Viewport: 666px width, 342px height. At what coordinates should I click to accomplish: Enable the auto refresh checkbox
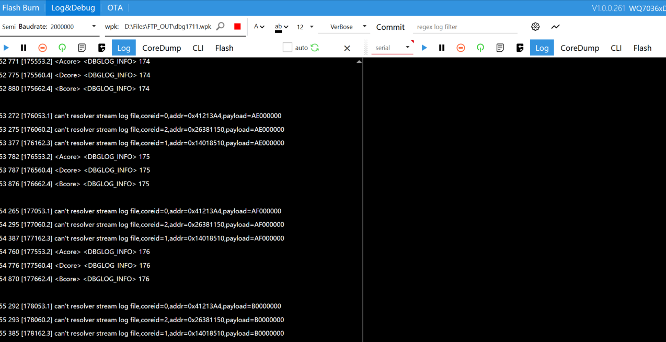pyautogui.click(x=287, y=47)
